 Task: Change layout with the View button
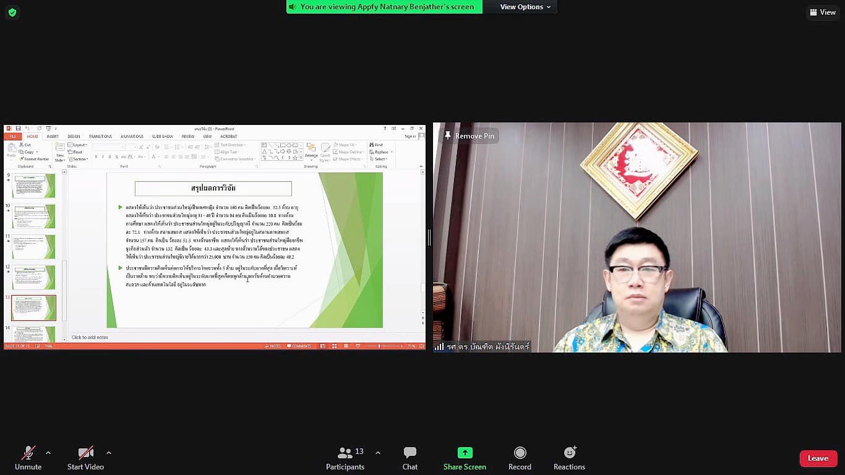click(823, 12)
